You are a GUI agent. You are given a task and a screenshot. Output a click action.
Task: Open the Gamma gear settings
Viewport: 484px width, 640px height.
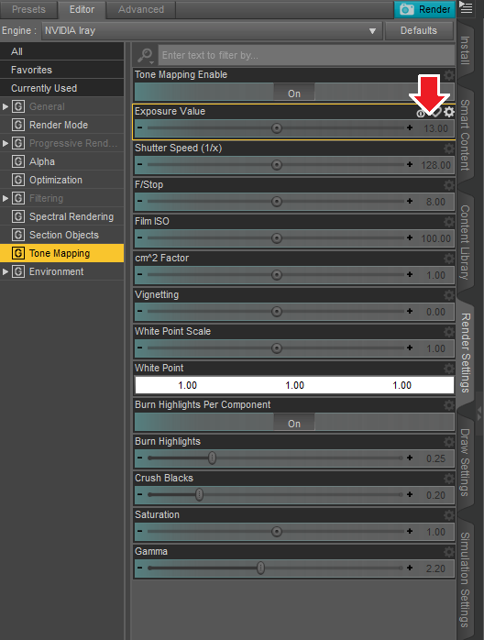click(x=449, y=551)
